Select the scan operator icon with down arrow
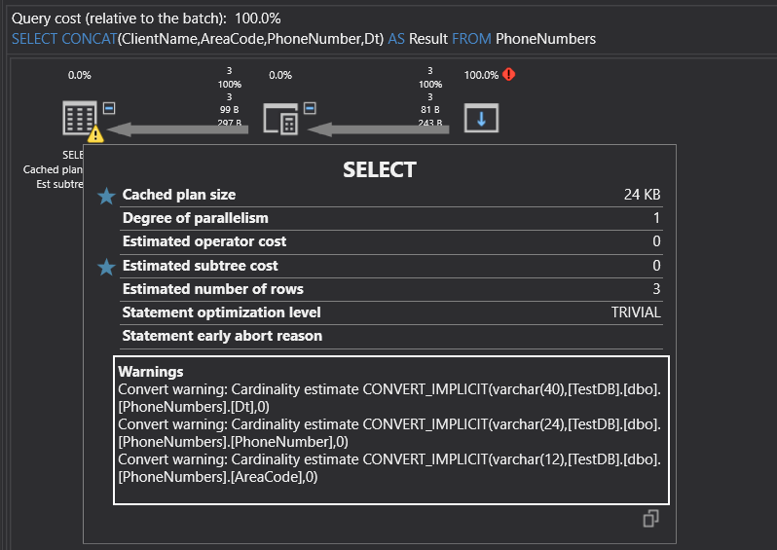This screenshot has width=777, height=550. [481, 118]
